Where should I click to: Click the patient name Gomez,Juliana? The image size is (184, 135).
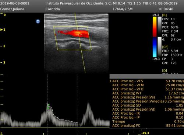[x=12, y=9]
